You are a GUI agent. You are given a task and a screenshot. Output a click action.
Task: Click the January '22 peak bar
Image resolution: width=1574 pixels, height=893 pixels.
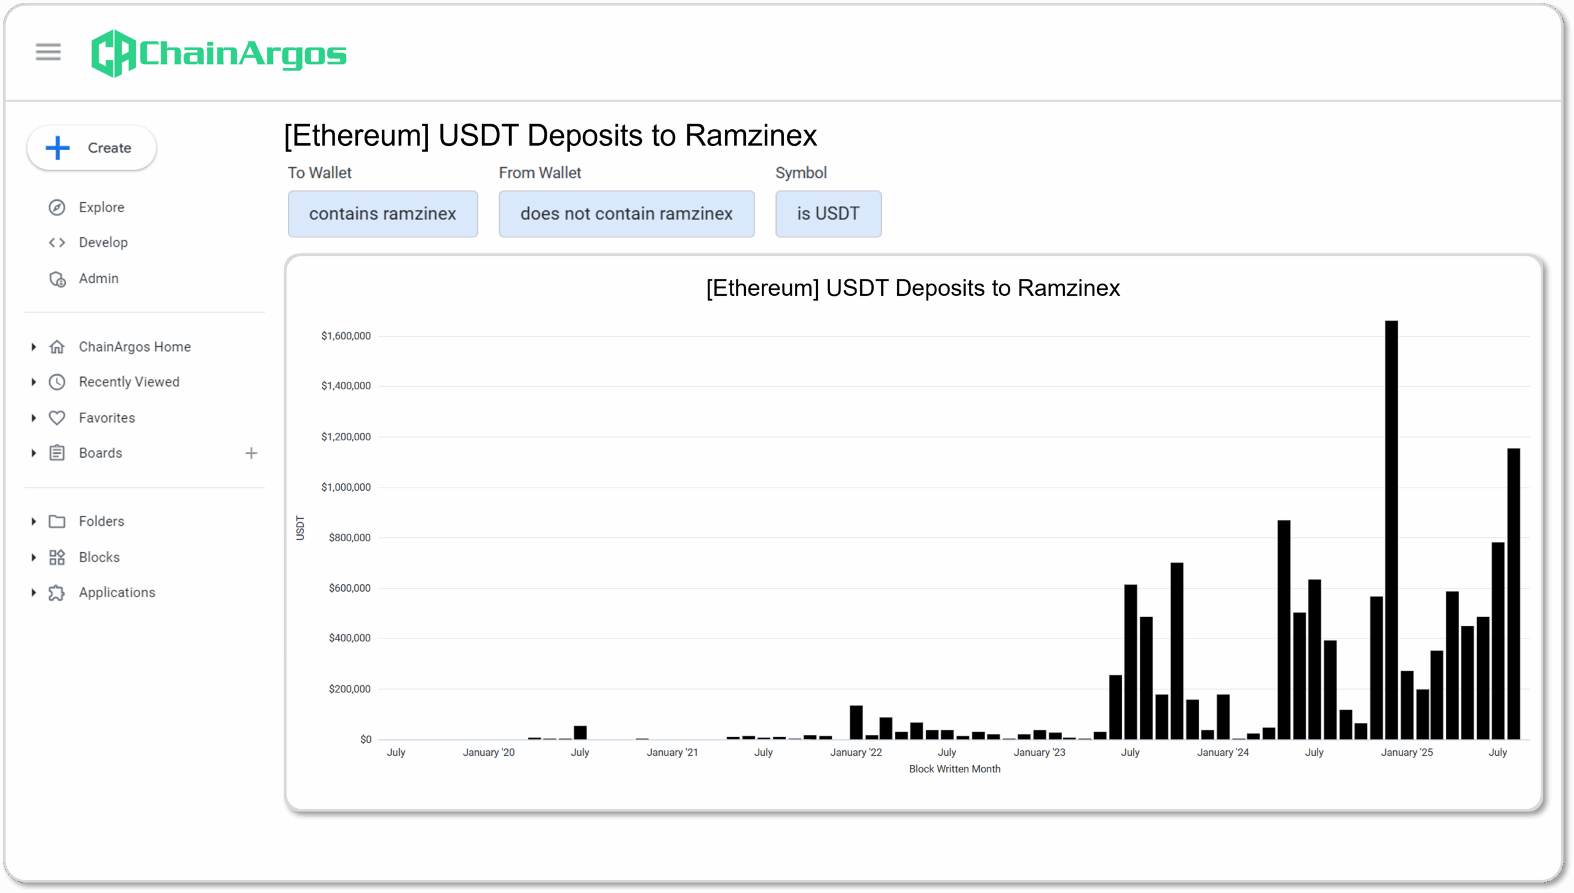click(856, 723)
